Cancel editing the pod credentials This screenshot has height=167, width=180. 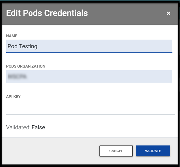pyautogui.click(x=116, y=151)
